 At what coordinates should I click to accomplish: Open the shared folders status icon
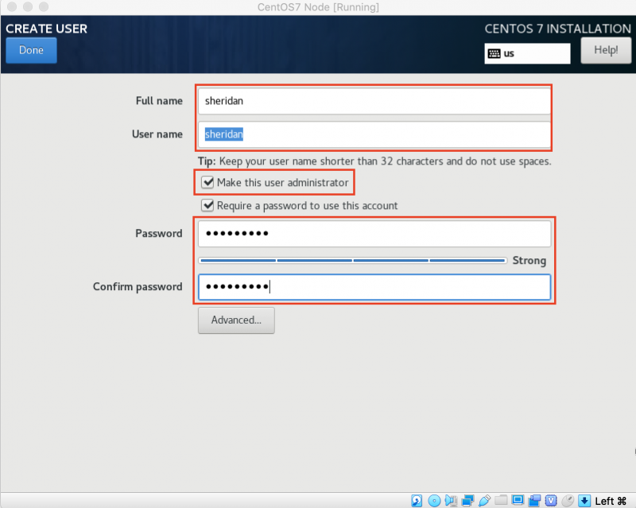[x=501, y=500]
